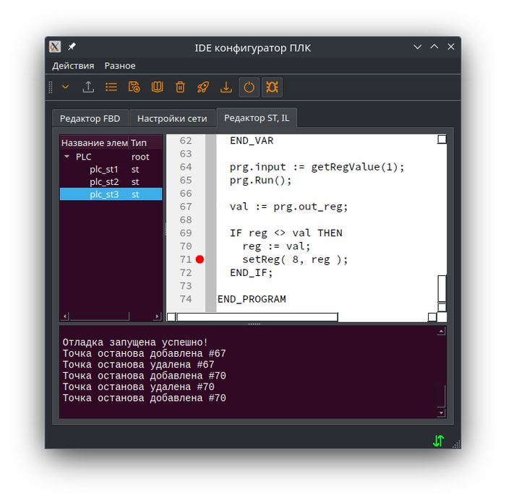Viewport: 506px width, 502px height.
Task: Click the green connection status arrows icon
Action: pyautogui.click(x=438, y=441)
